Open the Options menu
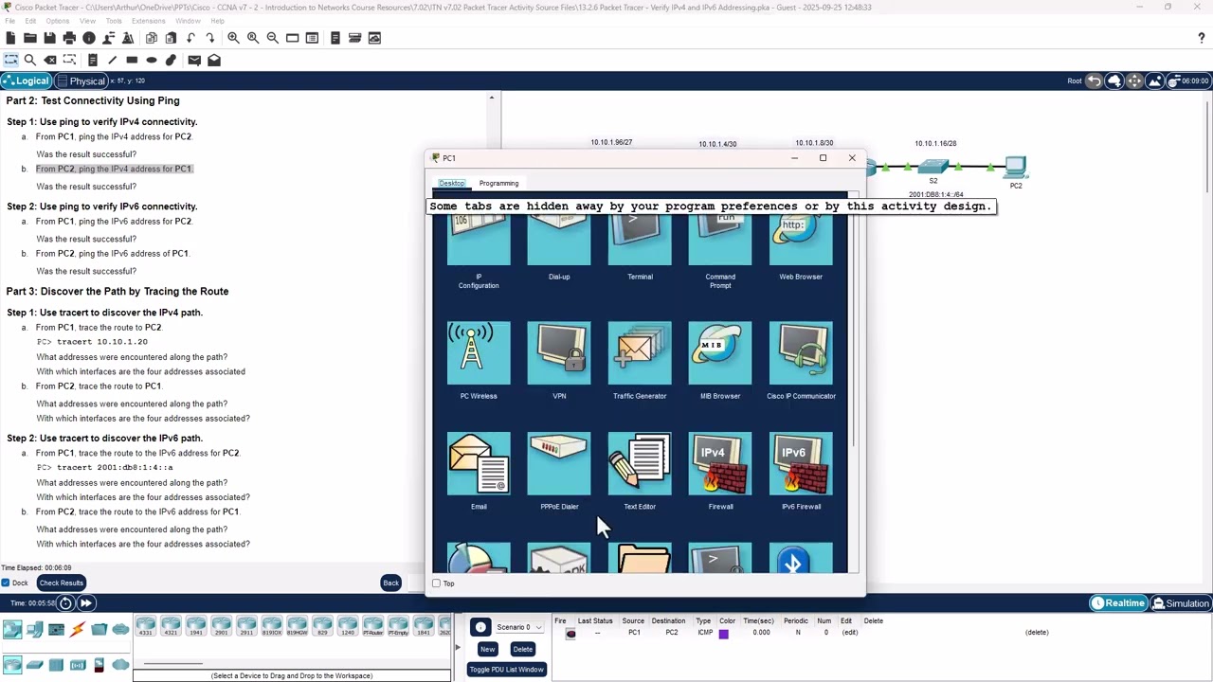This screenshot has height=682, width=1213. [57, 21]
